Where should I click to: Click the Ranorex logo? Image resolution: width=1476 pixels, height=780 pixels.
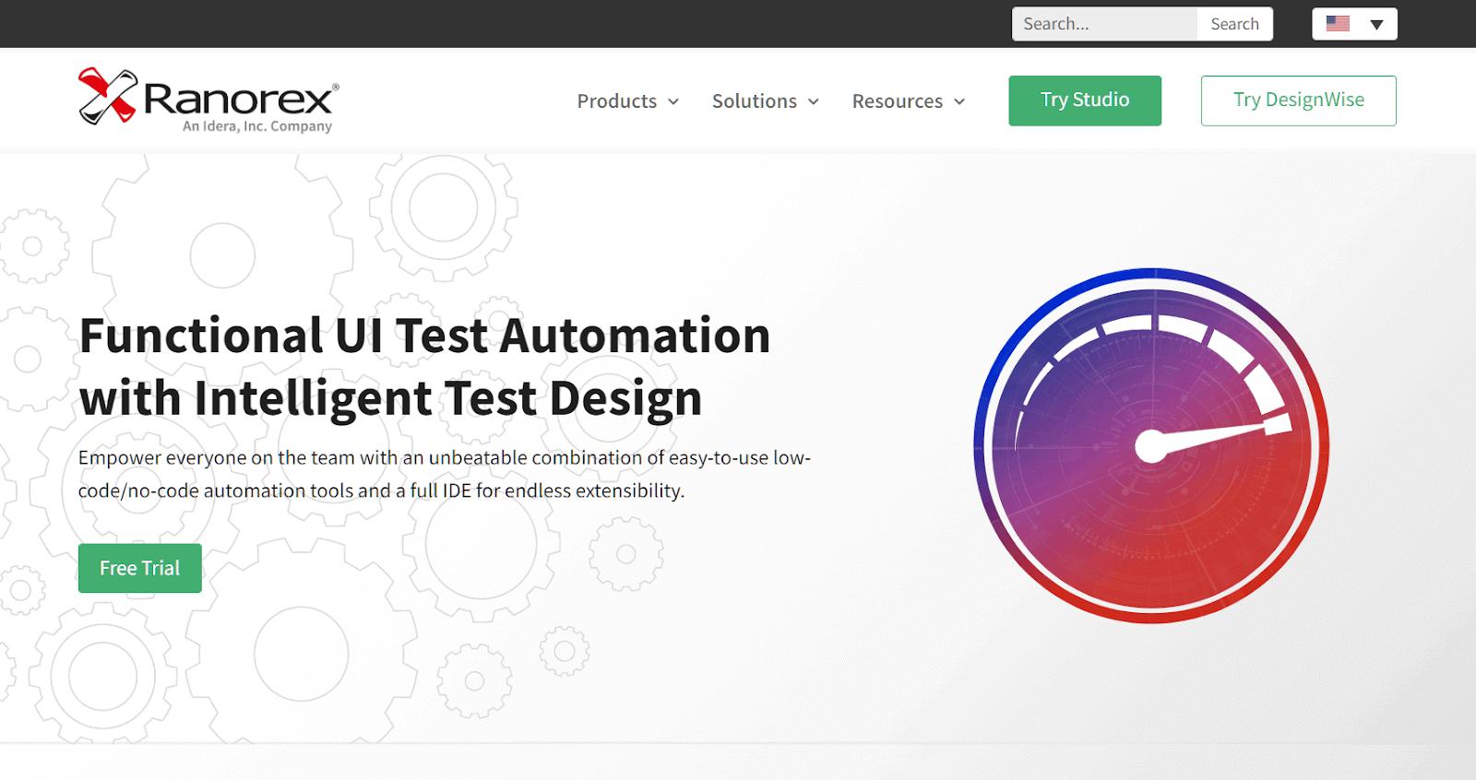tap(208, 100)
